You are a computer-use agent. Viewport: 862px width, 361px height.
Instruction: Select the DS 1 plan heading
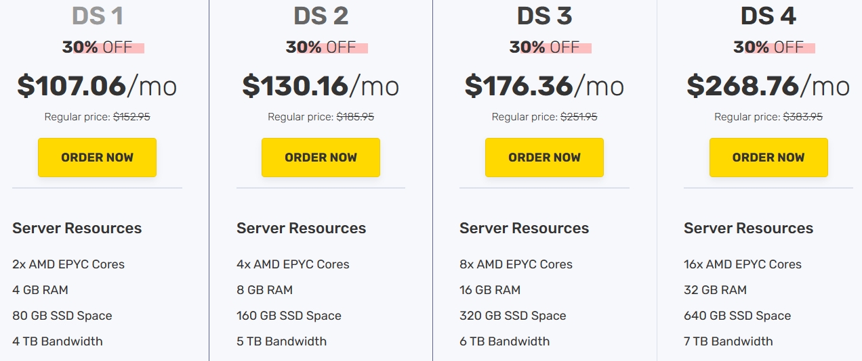(x=98, y=16)
